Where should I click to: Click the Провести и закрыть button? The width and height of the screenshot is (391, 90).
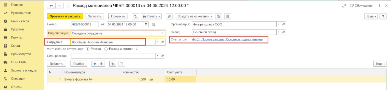(x=65, y=16)
